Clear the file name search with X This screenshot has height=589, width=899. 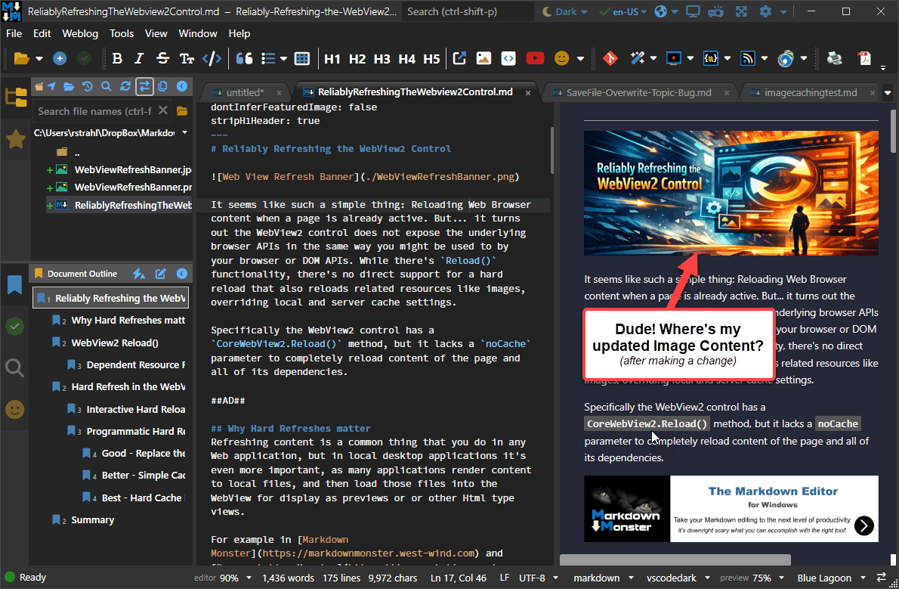[163, 110]
